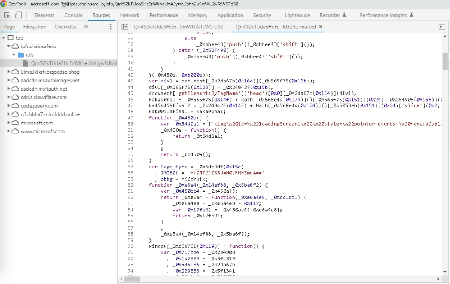Click the ipfs.chainsafe.io cloud icon
This screenshot has height=284, width=450.
coord(16,46)
